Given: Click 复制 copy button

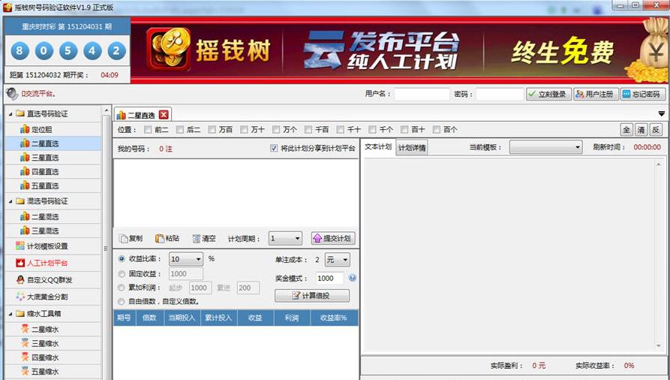Looking at the screenshot, I should 131,238.
